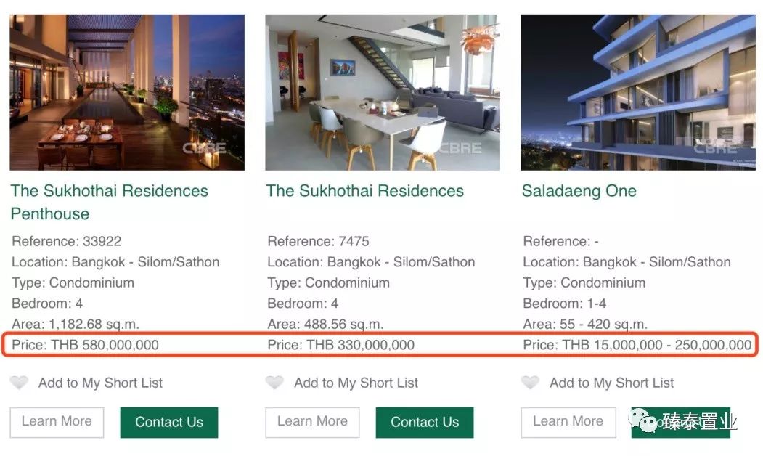Open Learn More for reference 7475 listing

click(x=312, y=422)
